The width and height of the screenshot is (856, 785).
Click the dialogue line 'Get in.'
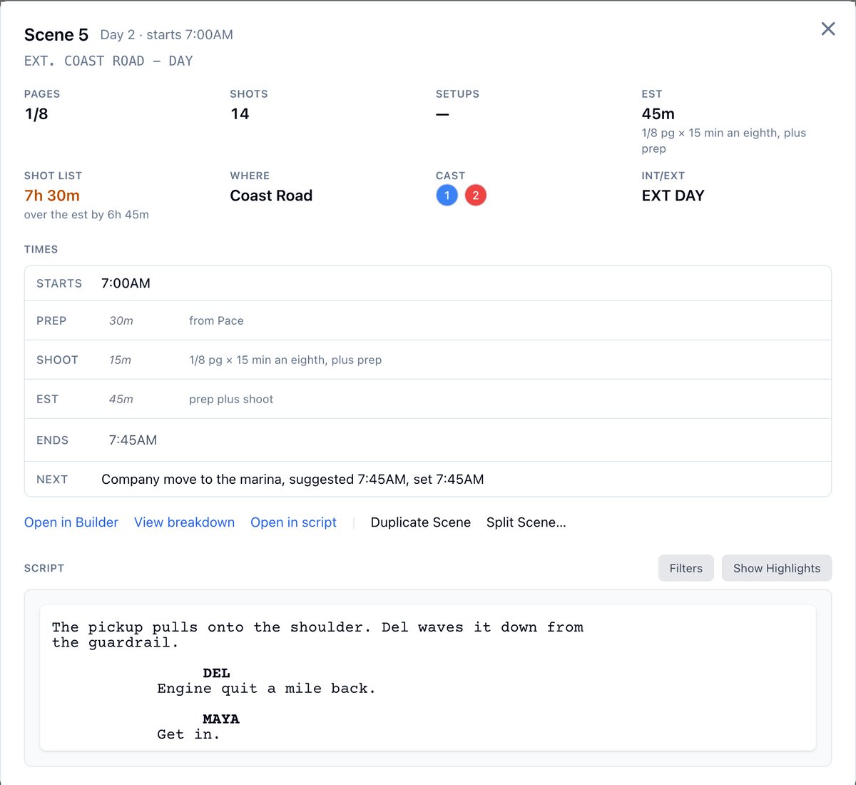pyautogui.click(x=188, y=734)
